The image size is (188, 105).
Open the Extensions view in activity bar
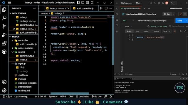(x=4, y=43)
